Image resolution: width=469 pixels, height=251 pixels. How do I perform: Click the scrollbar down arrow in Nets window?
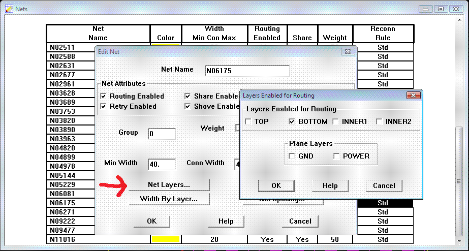[460, 240]
